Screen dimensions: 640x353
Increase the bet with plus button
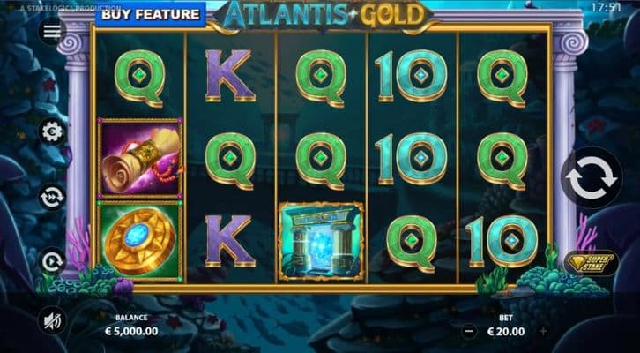(x=543, y=331)
